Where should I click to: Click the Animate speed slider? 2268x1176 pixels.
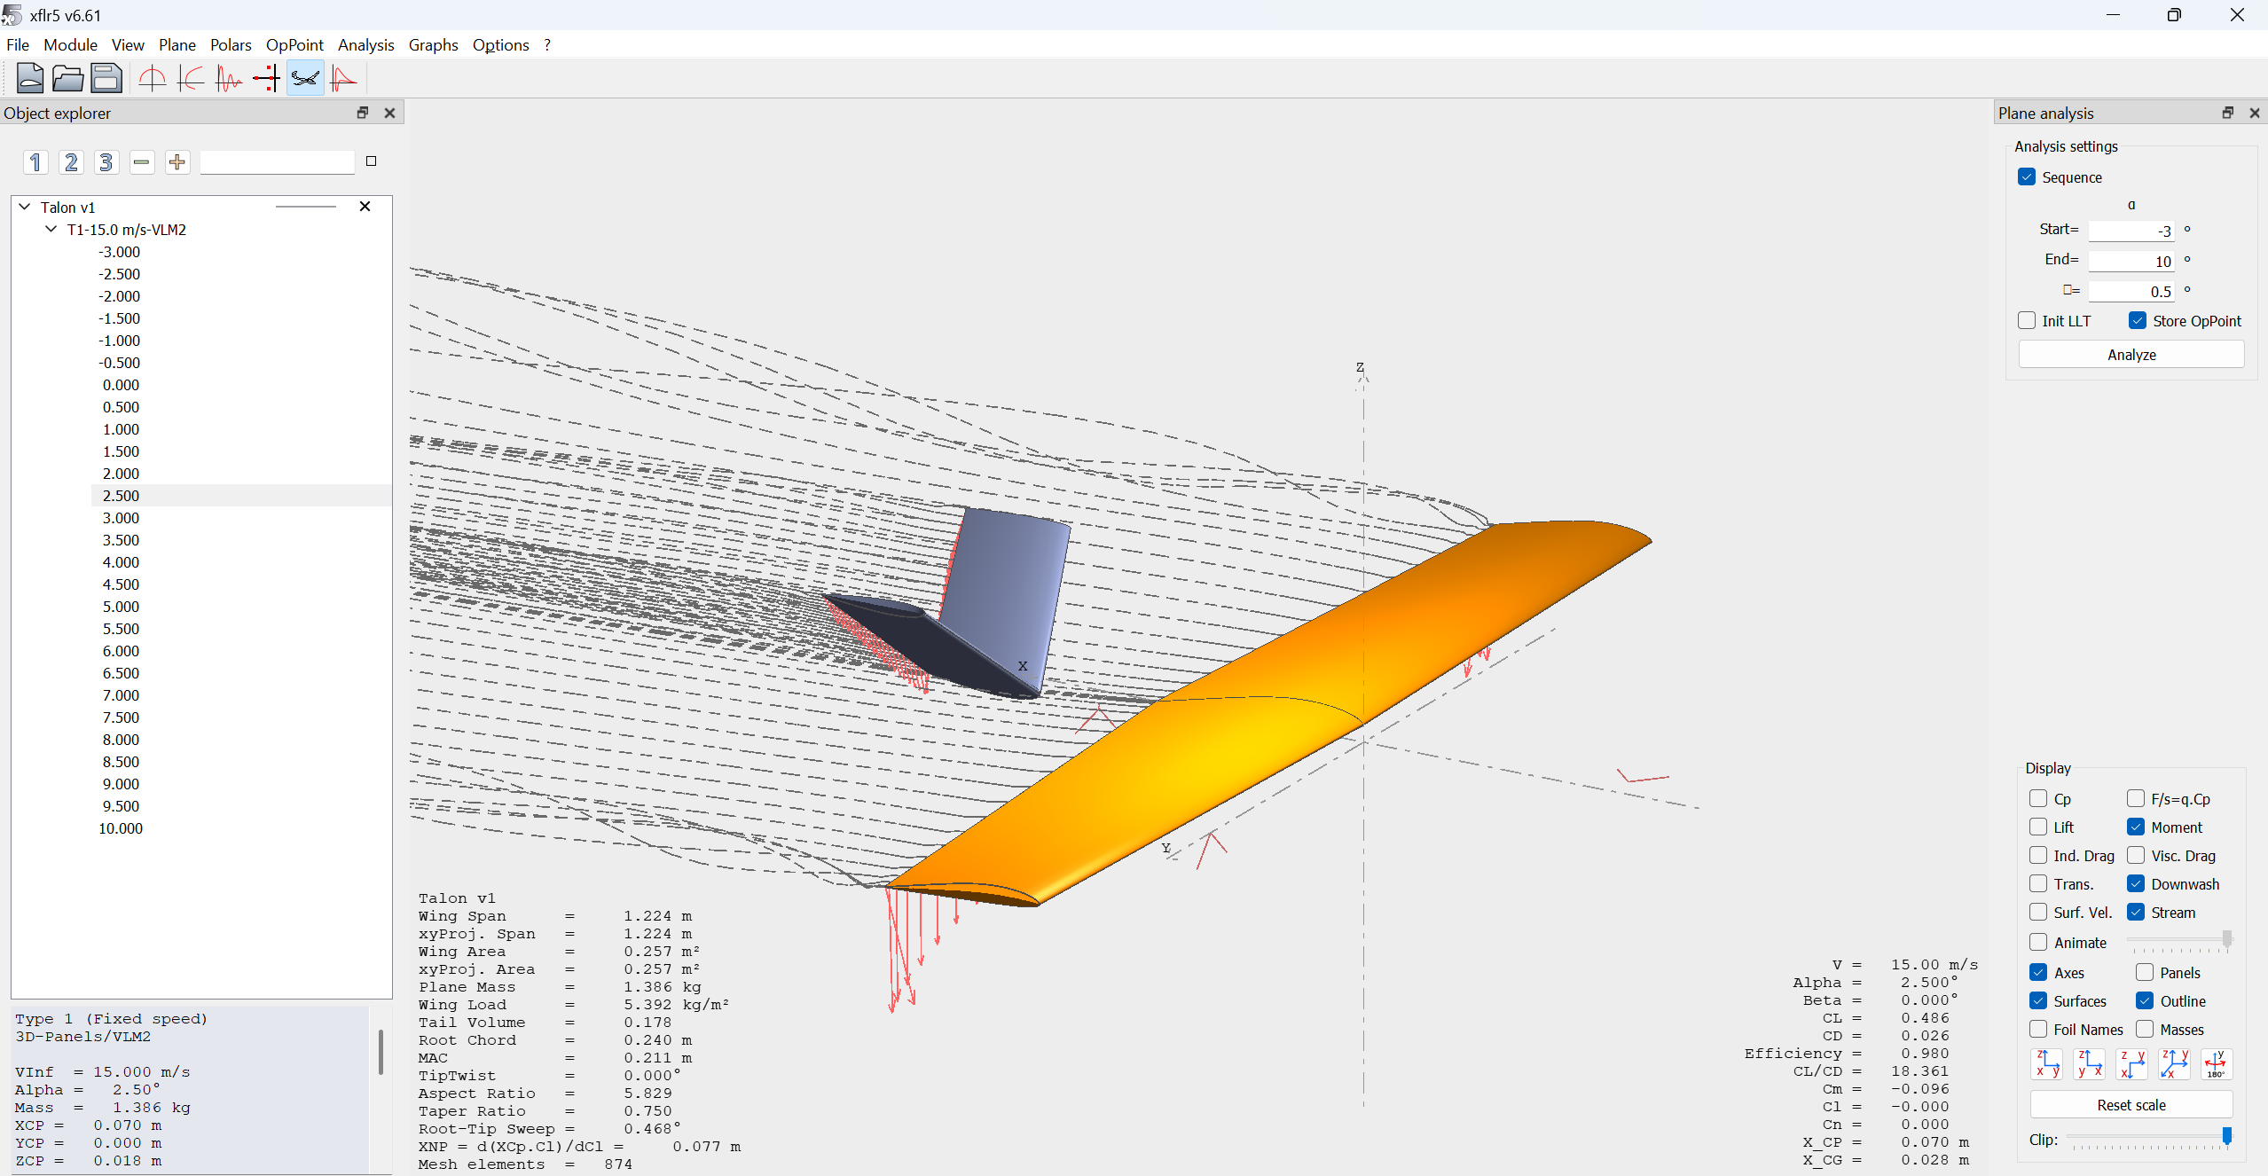point(2179,941)
